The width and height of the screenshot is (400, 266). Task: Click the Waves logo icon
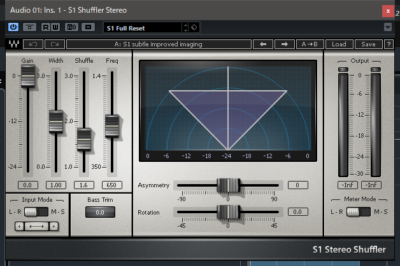click(14, 44)
